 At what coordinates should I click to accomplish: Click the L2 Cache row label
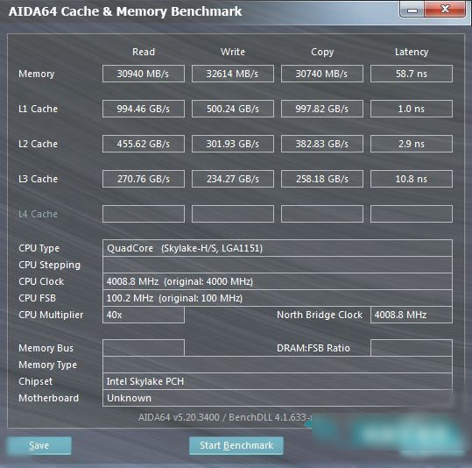[x=38, y=144]
